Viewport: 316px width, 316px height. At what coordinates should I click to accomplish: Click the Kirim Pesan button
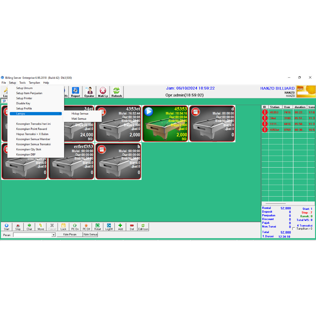[70, 235]
